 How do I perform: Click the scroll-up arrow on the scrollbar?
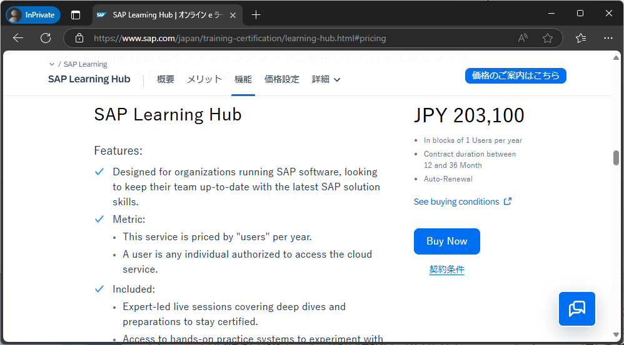(x=616, y=57)
